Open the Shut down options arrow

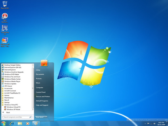coord(46,117)
